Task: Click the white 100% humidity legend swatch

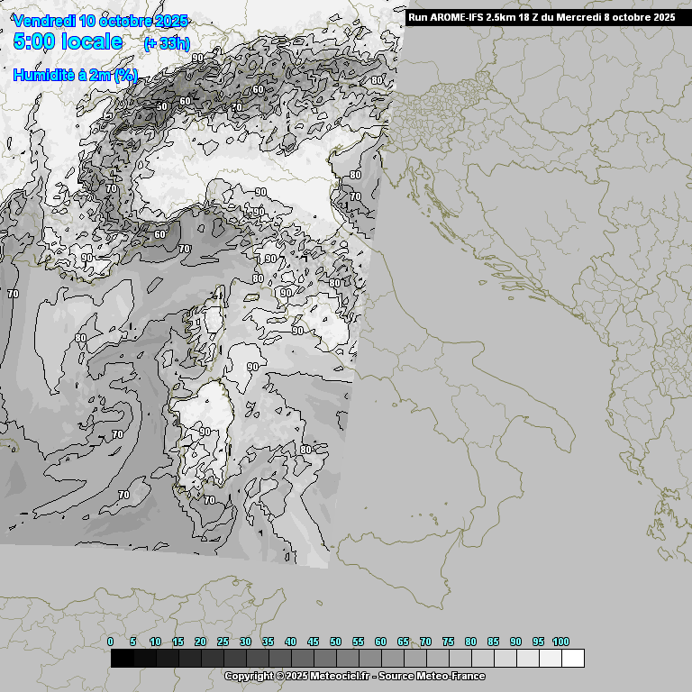Action: tap(572, 659)
